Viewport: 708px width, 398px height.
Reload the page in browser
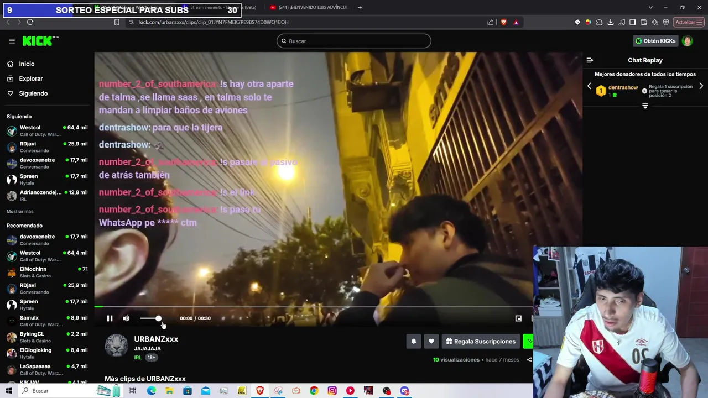coord(30,22)
